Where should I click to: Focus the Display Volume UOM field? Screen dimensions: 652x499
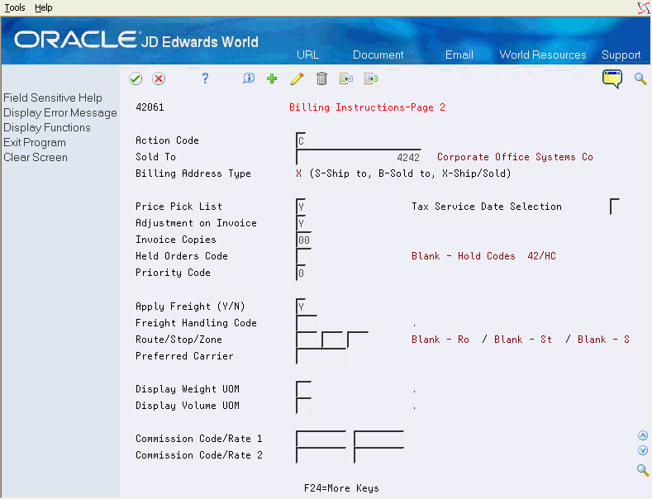pos(303,406)
